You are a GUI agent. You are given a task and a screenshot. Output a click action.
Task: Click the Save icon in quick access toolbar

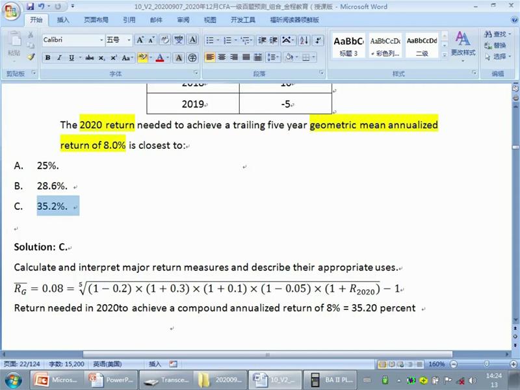tap(31, 6)
